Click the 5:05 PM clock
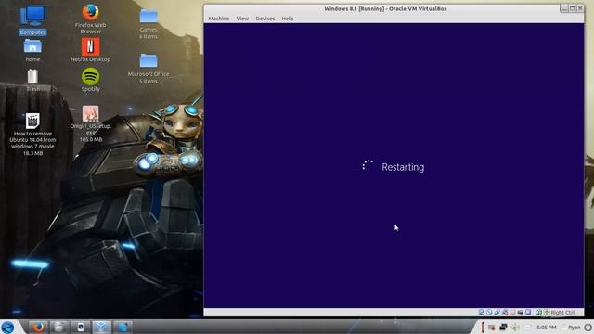 [x=547, y=328]
